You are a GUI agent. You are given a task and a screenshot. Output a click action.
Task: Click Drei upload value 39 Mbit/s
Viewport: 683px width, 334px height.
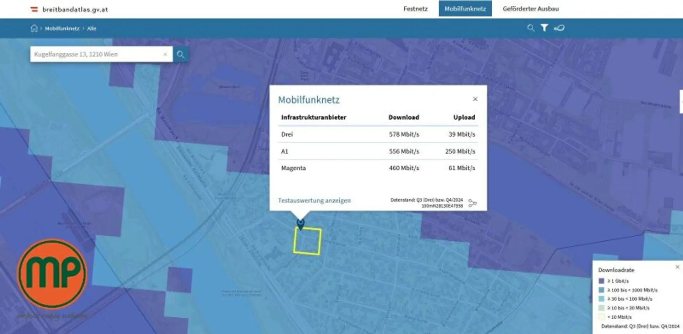[x=462, y=134]
